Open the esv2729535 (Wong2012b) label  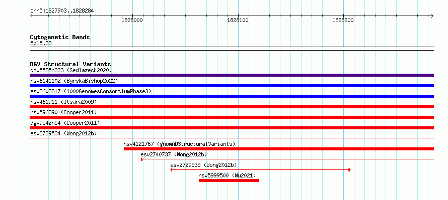tap(203, 165)
